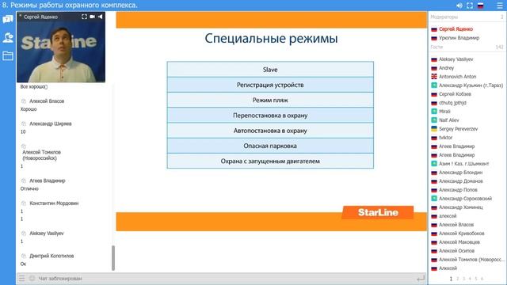
Task: Select guest tviktor
Action: (445, 137)
